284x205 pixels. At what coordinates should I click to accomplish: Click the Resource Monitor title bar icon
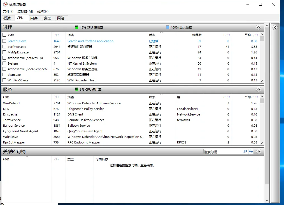(5, 4)
